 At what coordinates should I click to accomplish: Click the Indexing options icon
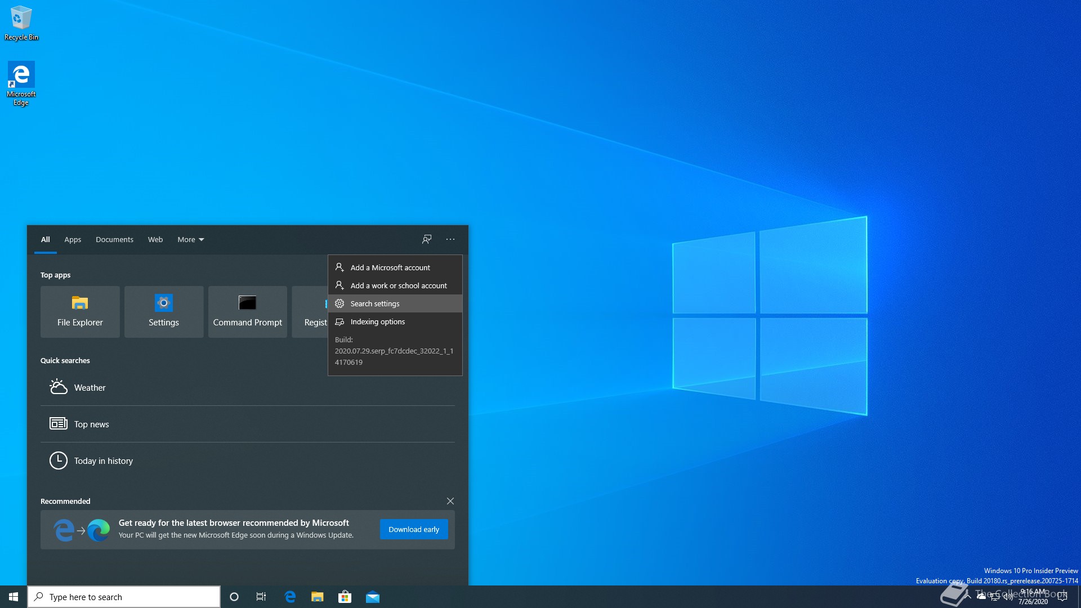tap(340, 321)
